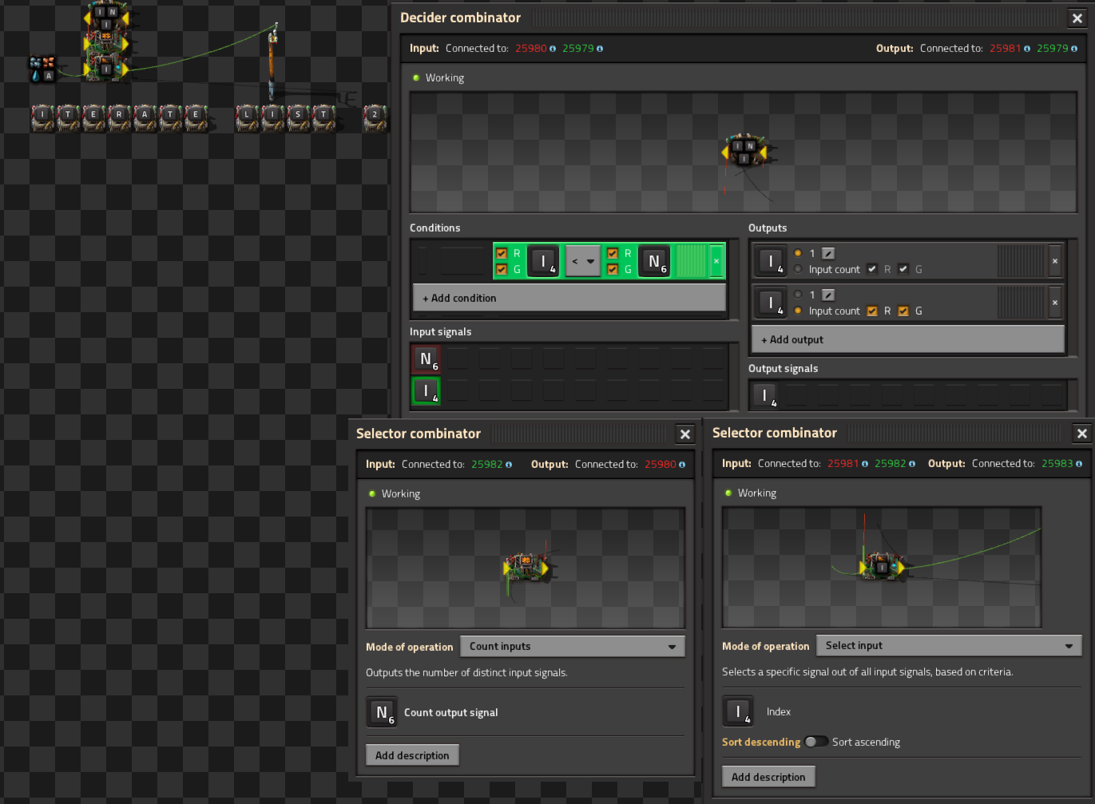1095x804 pixels.
Task: Click the display panel showing letter L
Action: [x=247, y=117]
